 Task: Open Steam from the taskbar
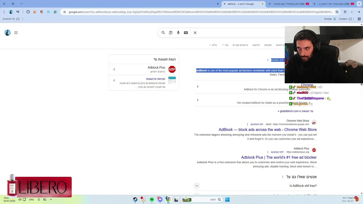pos(135,199)
